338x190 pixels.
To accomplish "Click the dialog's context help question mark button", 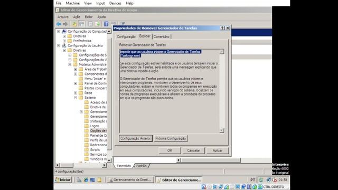I will [x=222, y=28].
